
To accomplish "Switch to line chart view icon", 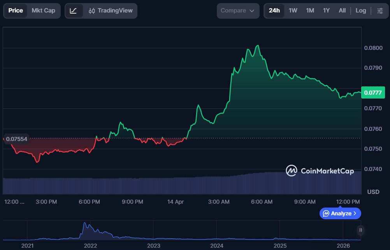I will [x=74, y=11].
